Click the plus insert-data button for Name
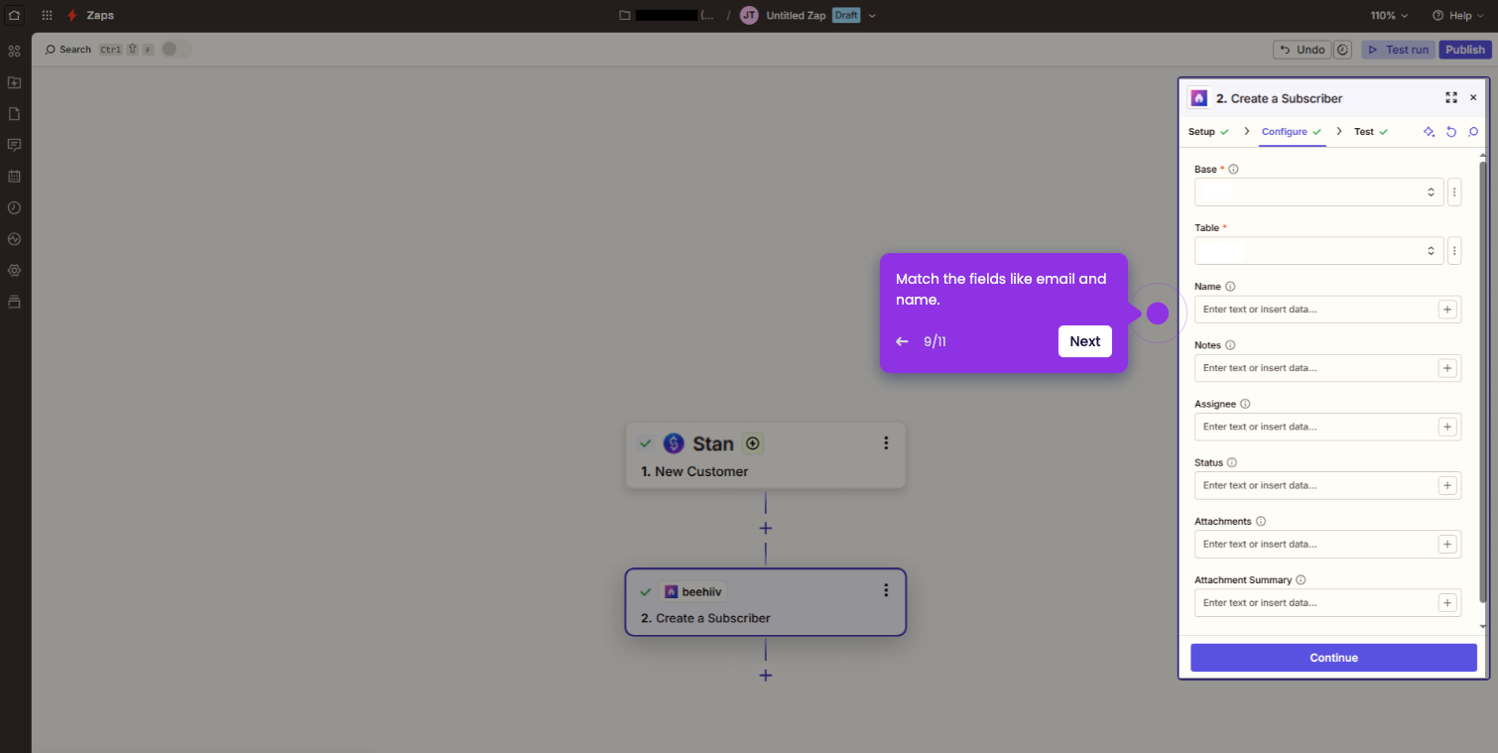 tap(1447, 310)
